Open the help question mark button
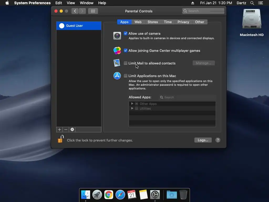Screen dimensions: 269x202 [x=218, y=140]
